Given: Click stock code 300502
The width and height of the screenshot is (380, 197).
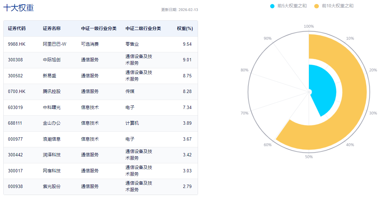Looking at the screenshot, I should [15, 76].
